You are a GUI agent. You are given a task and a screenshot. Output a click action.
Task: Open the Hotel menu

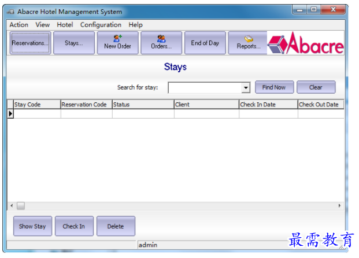click(65, 25)
